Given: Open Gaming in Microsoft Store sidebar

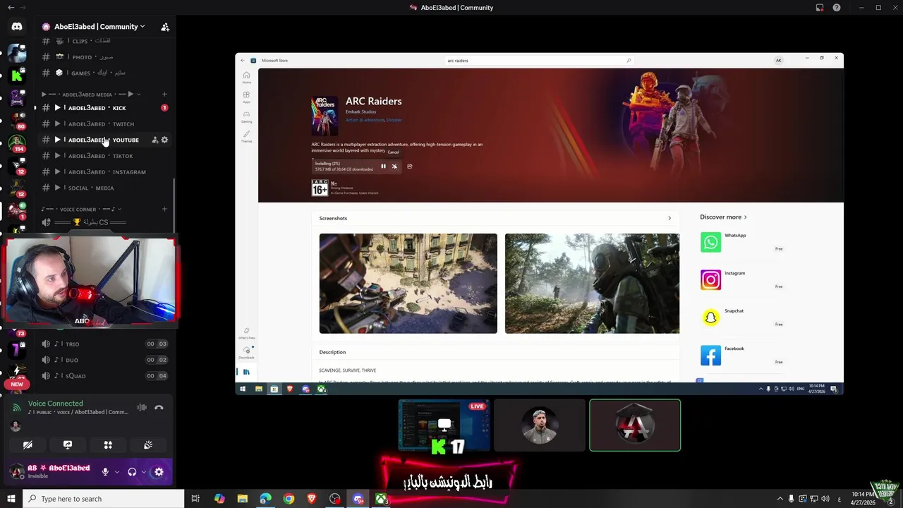Looking at the screenshot, I should 246,116.
